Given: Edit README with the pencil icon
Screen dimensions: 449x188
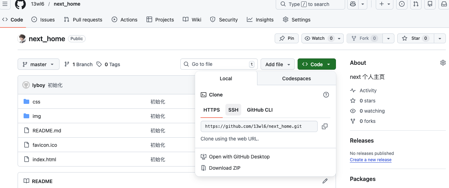Looking at the screenshot, I should [x=325, y=181].
